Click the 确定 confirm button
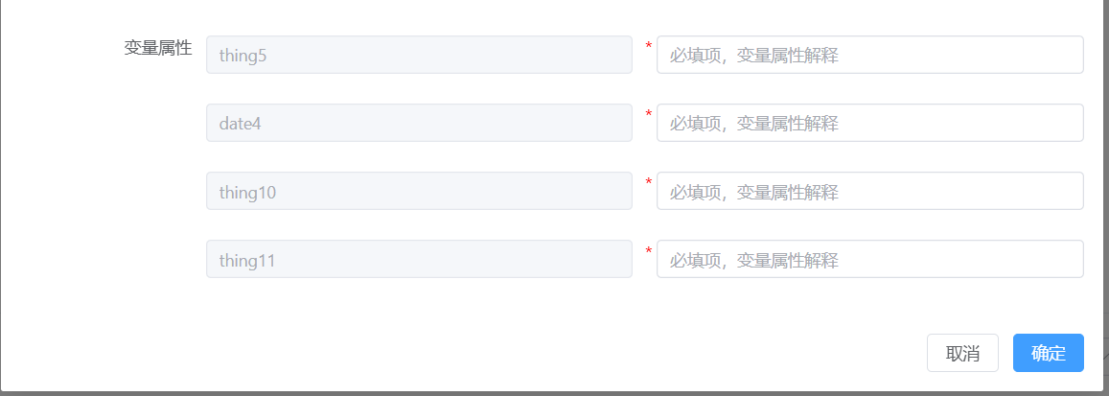 click(1049, 353)
